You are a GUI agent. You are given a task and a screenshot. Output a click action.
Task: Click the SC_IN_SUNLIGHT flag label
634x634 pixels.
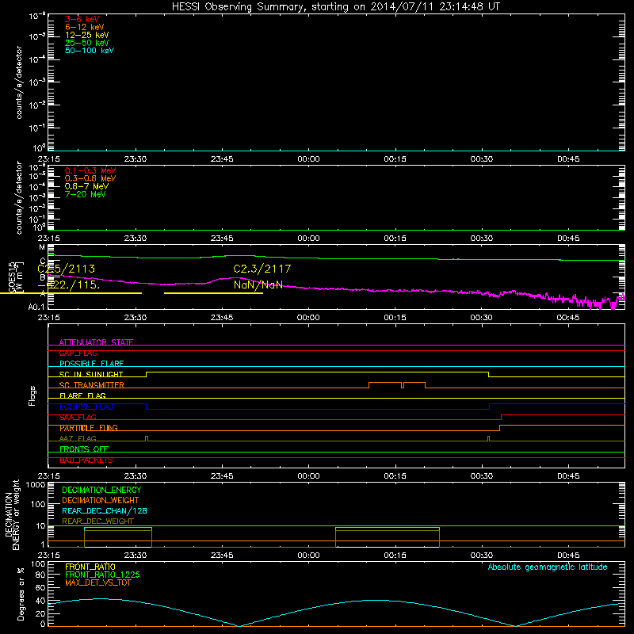point(91,374)
